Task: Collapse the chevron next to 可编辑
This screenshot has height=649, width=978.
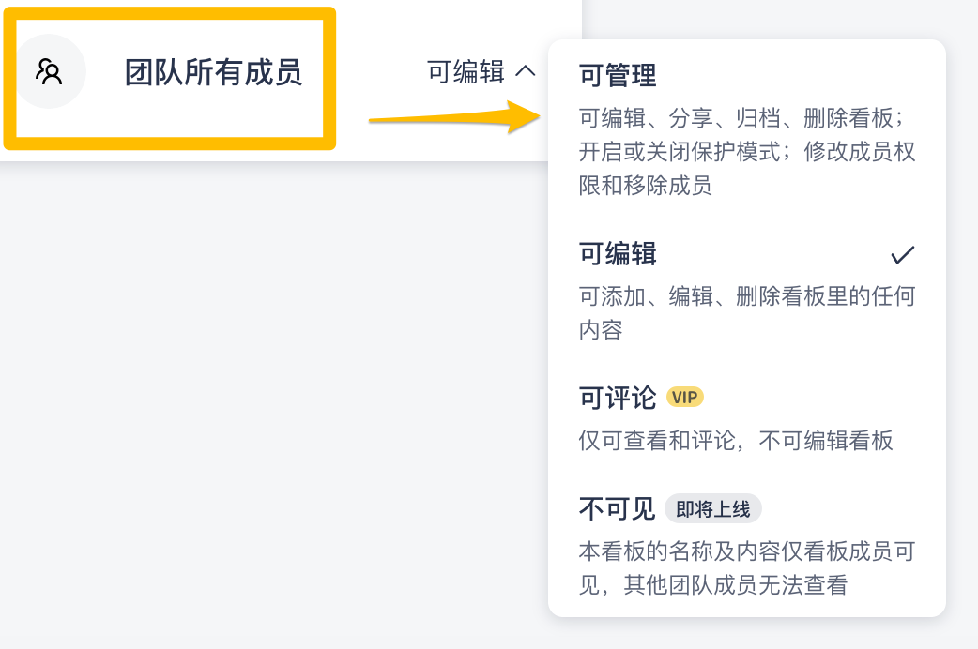Action: point(527,71)
